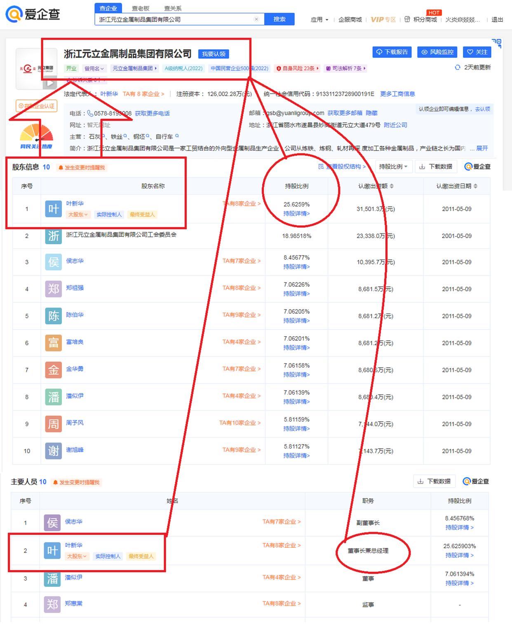Click the 浙 avatar in shareholder row 2
The height and width of the screenshot is (627, 512).
click(x=54, y=236)
